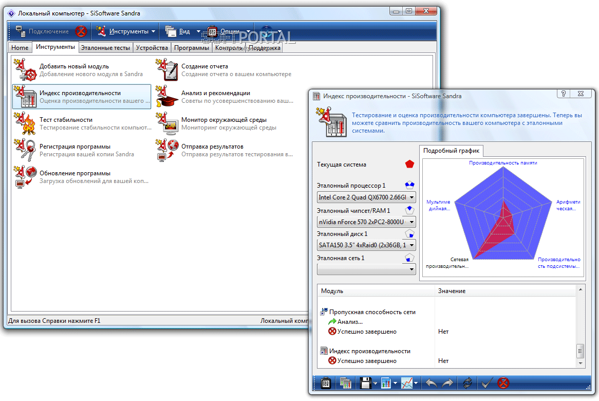The height and width of the screenshot is (401, 599).
Task: Click the options panel icon in dialog toolbar
Action: tap(326, 382)
